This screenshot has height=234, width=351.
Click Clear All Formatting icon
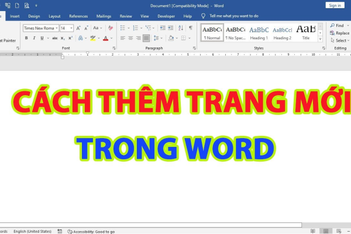tap(111, 28)
